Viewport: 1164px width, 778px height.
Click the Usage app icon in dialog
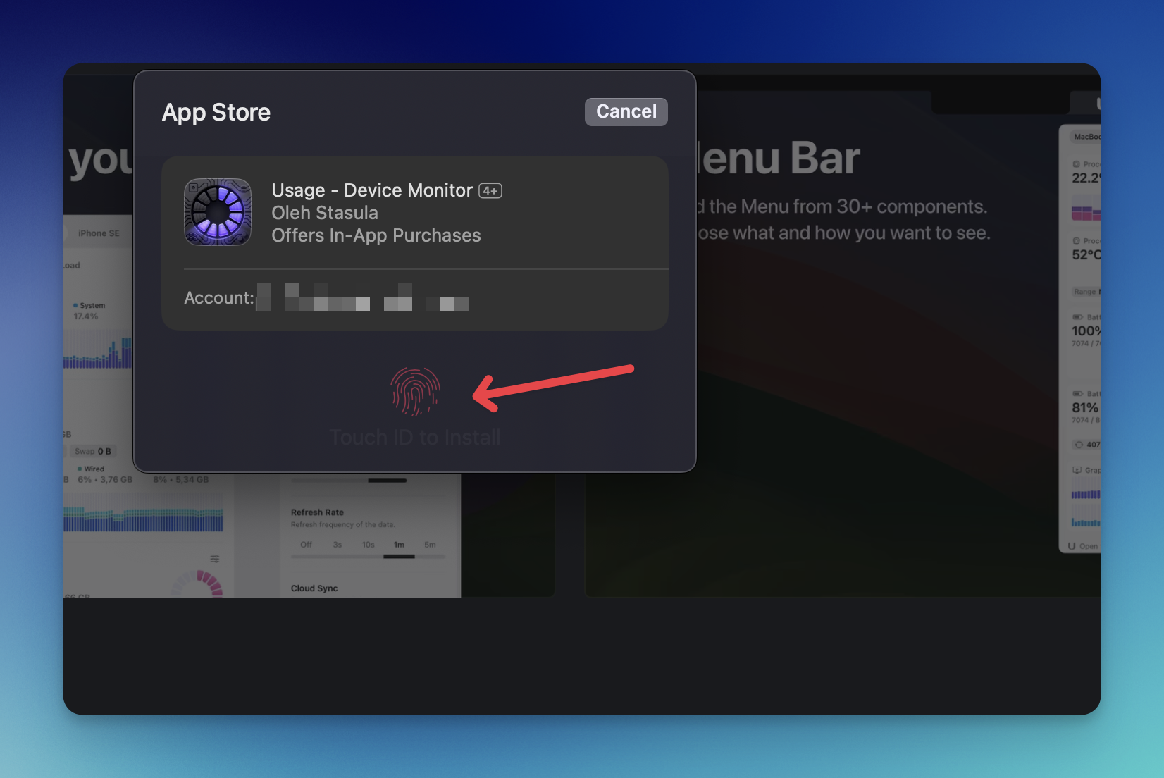point(218,212)
